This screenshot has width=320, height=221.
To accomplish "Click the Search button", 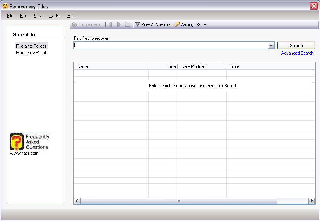I will pyautogui.click(x=296, y=45).
